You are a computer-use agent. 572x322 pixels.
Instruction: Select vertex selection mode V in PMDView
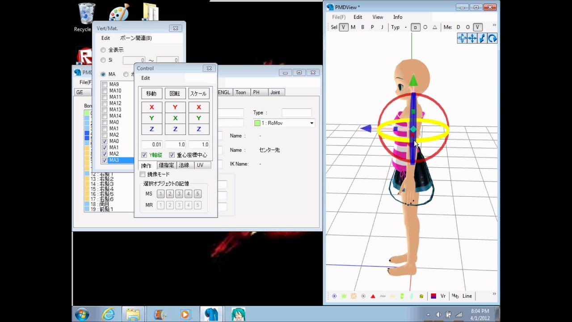click(343, 27)
